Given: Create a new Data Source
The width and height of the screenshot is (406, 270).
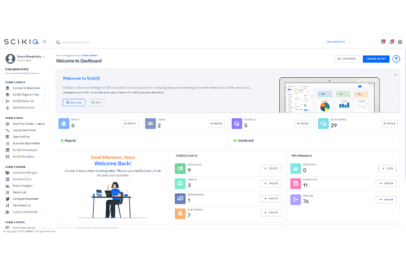Looking at the screenshot, I should coord(389,124).
